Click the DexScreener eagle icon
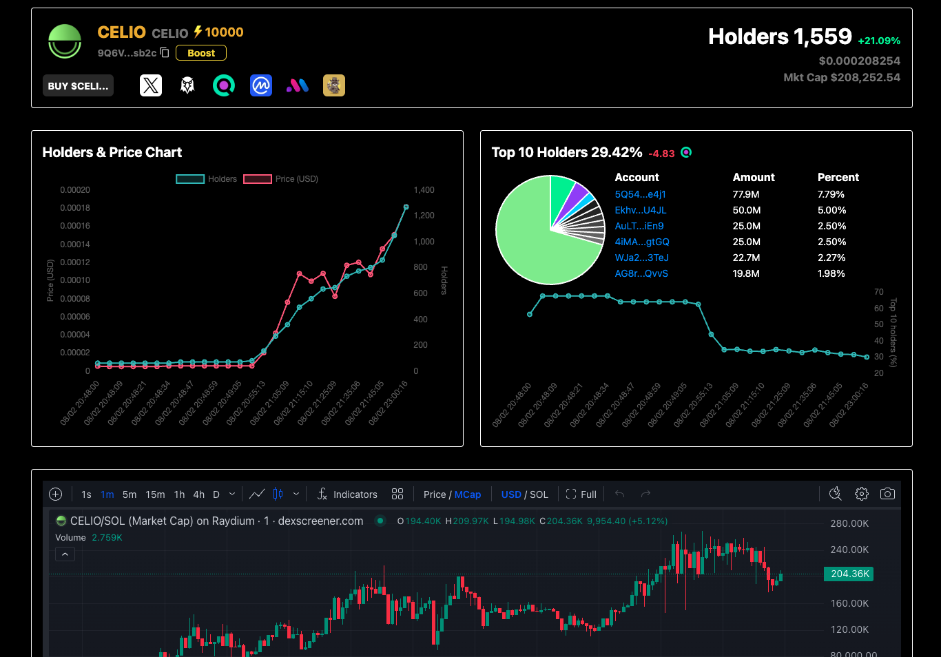 pyautogui.click(x=187, y=85)
